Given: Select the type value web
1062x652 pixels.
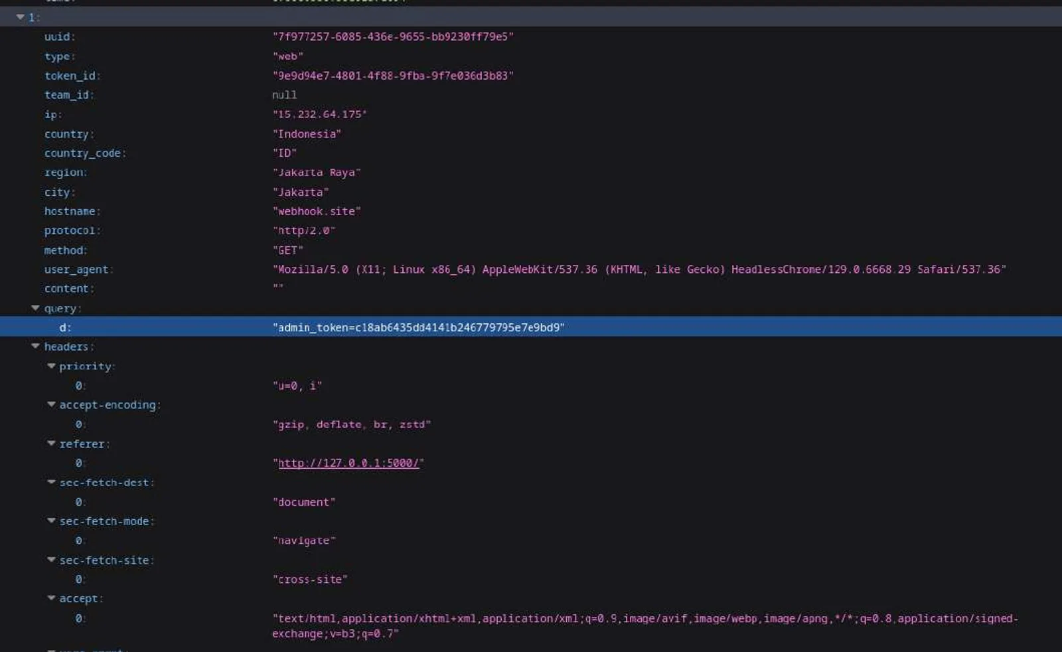Looking at the screenshot, I should pyautogui.click(x=287, y=56).
